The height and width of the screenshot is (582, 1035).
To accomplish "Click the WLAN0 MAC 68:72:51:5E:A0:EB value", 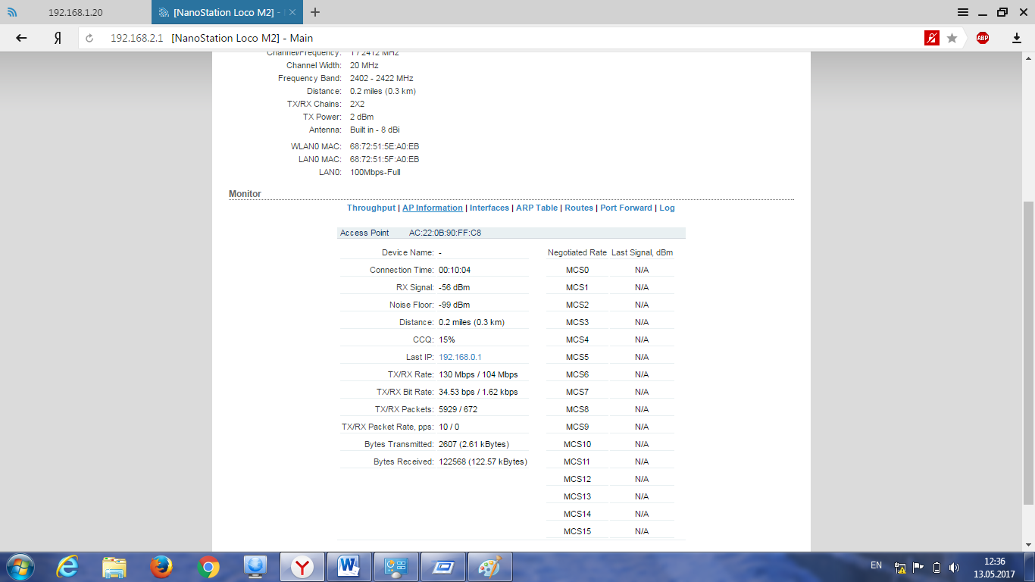I will [x=384, y=146].
